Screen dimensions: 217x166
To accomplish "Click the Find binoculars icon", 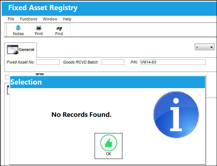I will click(59, 28).
